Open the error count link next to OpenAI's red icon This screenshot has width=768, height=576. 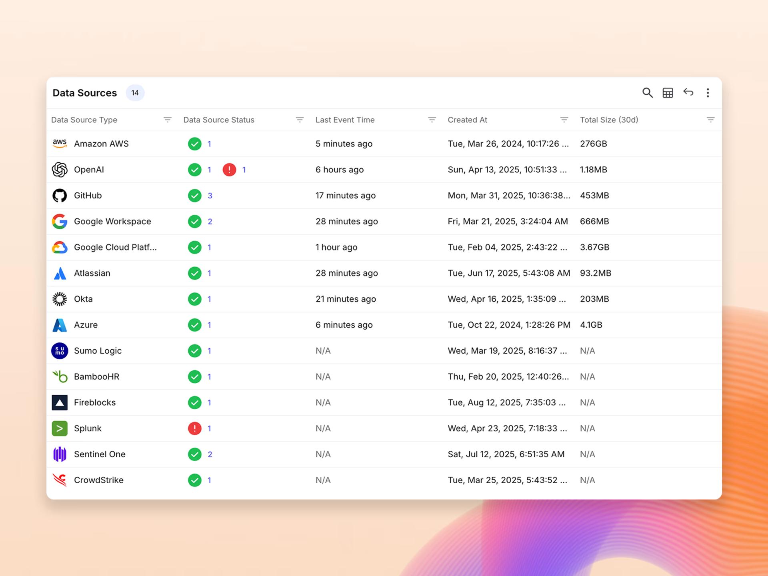[244, 170]
